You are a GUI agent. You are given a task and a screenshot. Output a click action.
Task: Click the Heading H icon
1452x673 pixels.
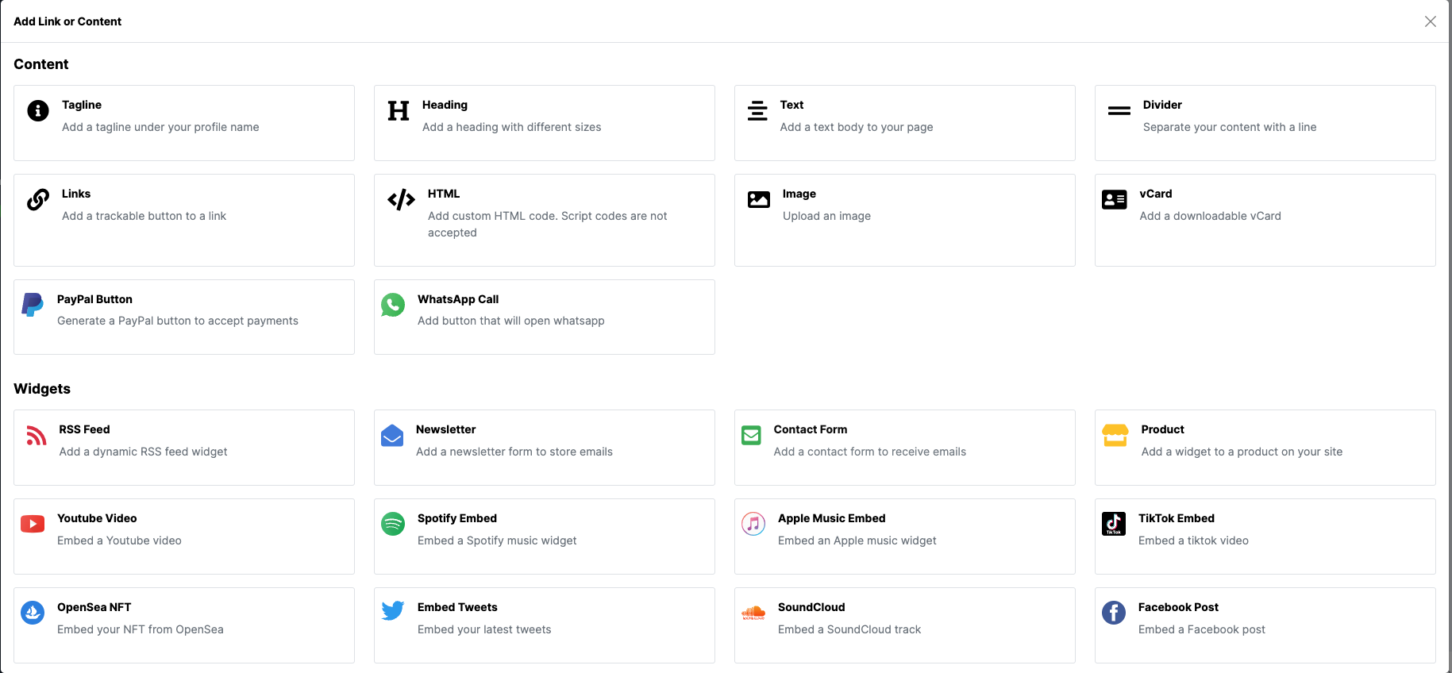pos(399,110)
